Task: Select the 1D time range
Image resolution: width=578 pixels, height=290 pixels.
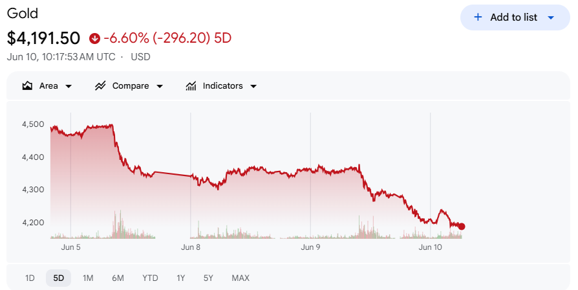Action: [30, 278]
